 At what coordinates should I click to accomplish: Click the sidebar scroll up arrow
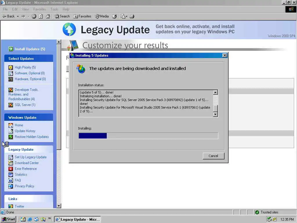click(59, 42)
